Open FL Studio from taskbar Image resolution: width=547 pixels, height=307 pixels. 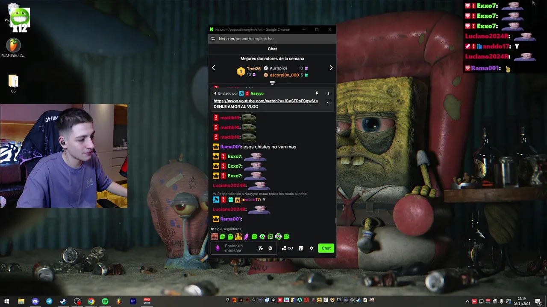119,301
